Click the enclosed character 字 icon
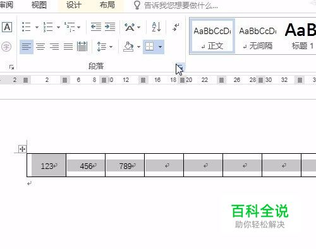 (x=6, y=47)
